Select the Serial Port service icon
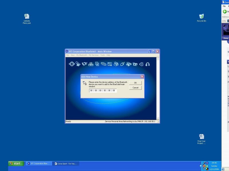Screen dimensions: 229x171 (84, 64)
